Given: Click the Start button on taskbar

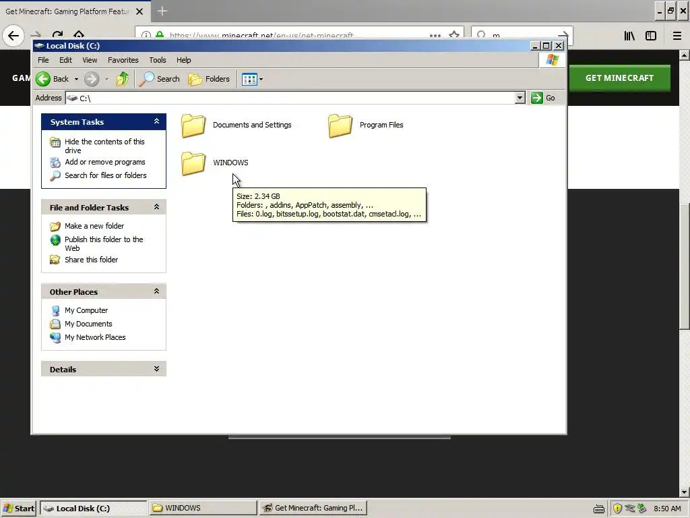Looking at the screenshot, I should pyautogui.click(x=19, y=509).
